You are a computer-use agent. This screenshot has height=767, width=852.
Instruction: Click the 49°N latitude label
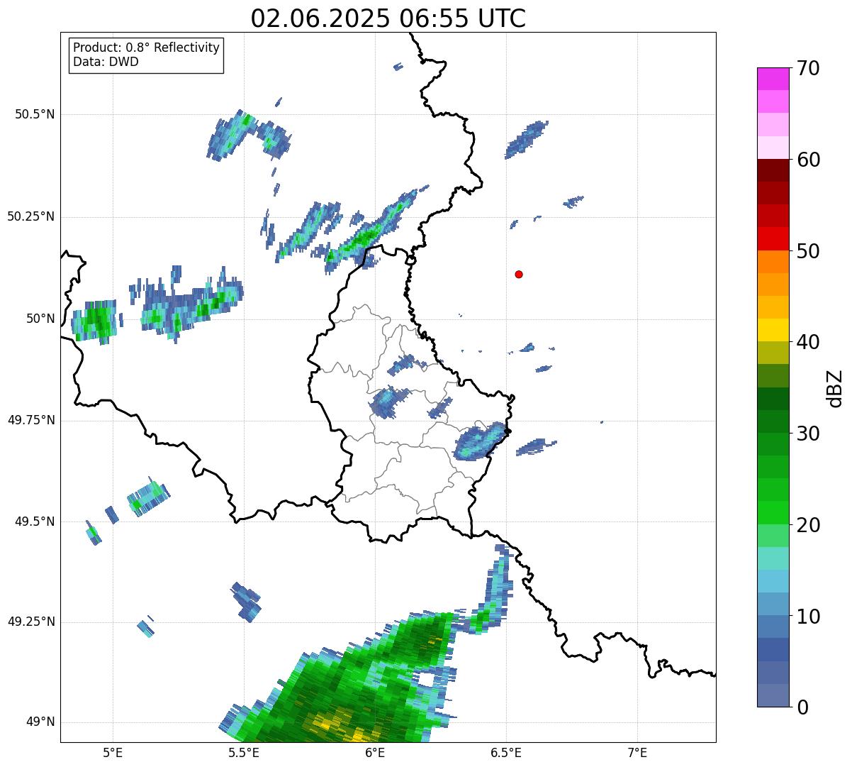click(41, 722)
